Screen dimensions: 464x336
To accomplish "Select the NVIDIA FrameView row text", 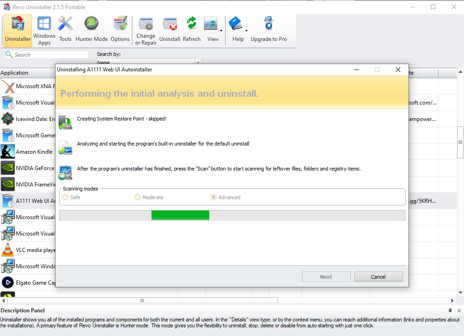I will (x=35, y=185).
